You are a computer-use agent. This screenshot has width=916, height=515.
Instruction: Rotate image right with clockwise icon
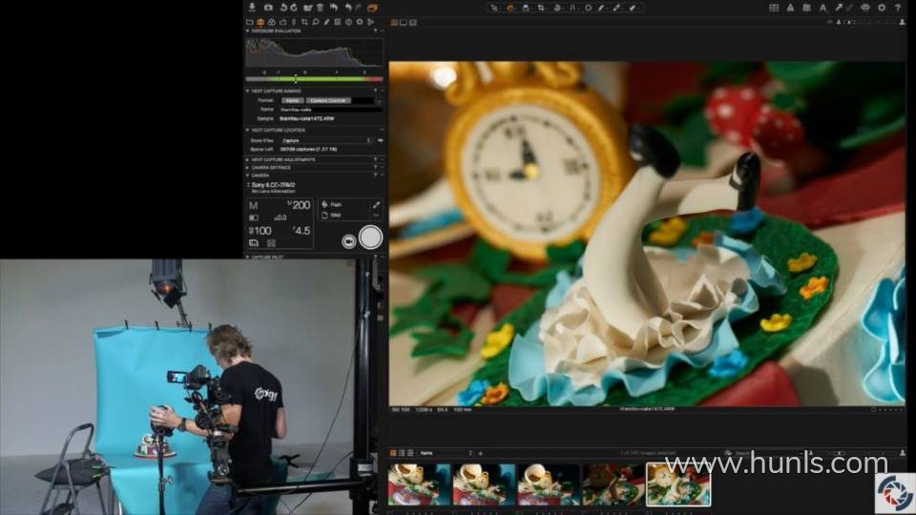(294, 8)
